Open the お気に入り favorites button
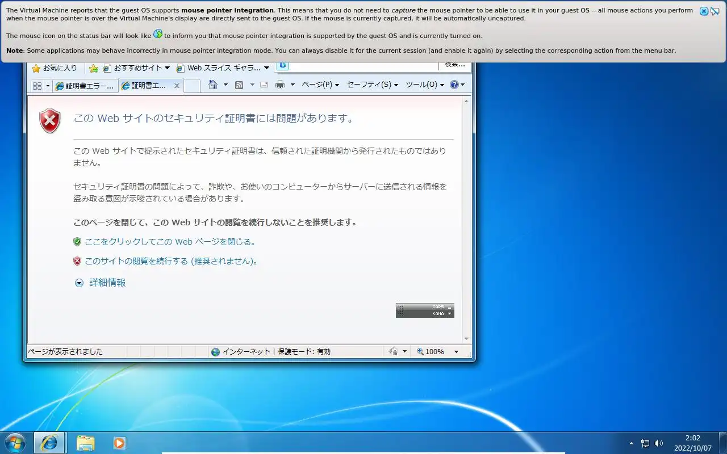Viewport: 727px width, 454px height. click(x=55, y=68)
